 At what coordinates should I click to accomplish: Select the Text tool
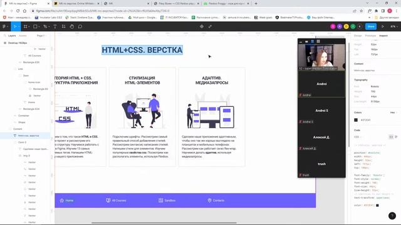click(x=55, y=26)
